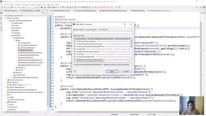Cancel the Open Type in Hierarchy dialog
The width and height of the screenshot is (206, 116).
pos(126,72)
